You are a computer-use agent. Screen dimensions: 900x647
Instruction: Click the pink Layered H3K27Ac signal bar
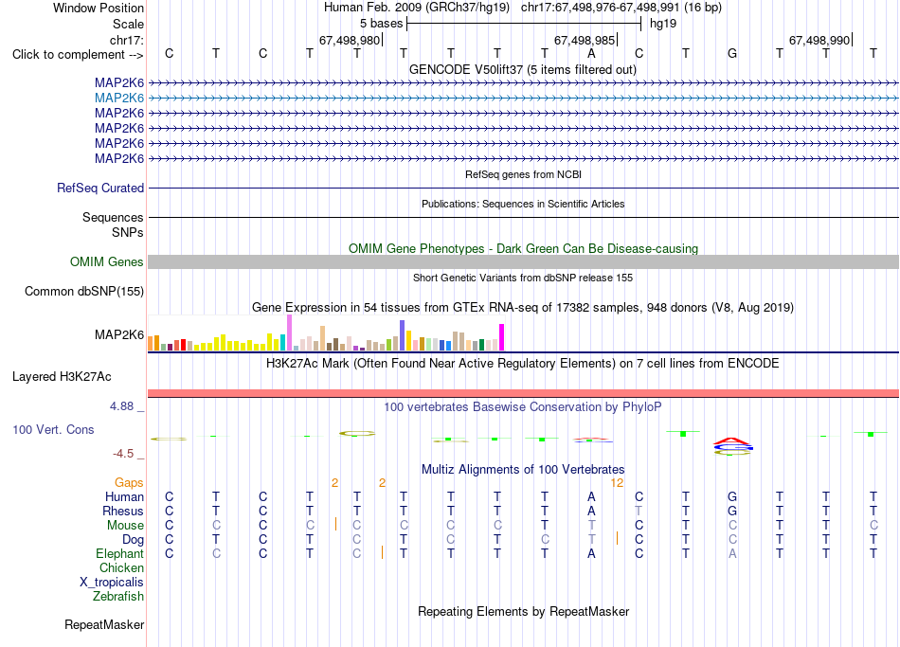coord(523,393)
